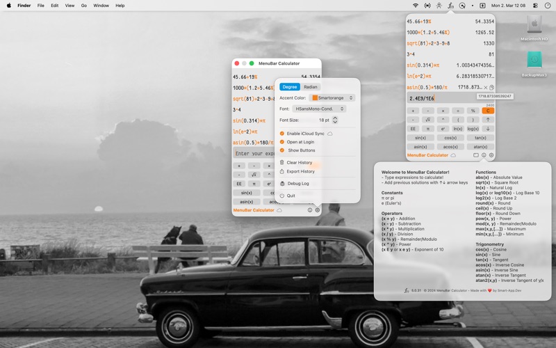This screenshot has height=348, width=556.
Task: Click the log(x) key in the popover
Action: [473, 129]
